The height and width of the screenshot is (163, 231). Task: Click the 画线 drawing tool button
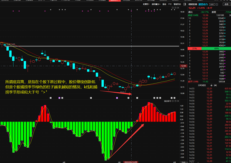164,4
